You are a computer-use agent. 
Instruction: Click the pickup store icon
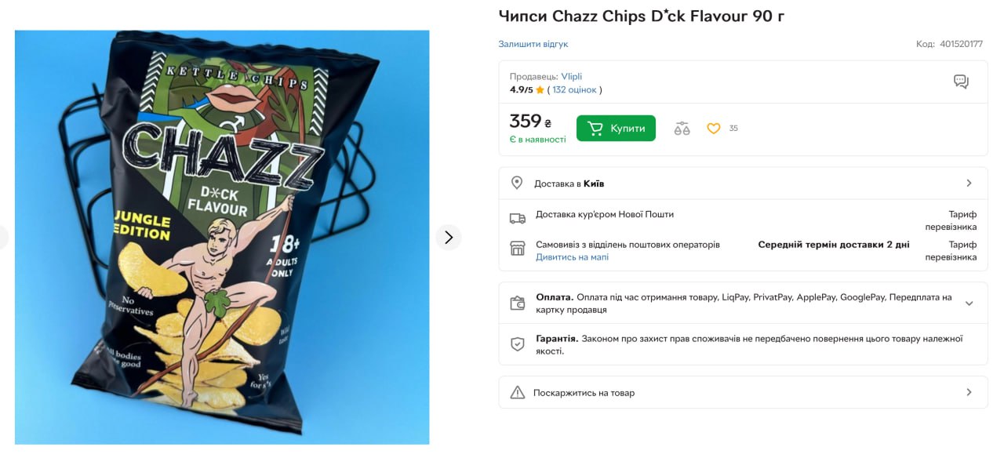[x=518, y=248]
